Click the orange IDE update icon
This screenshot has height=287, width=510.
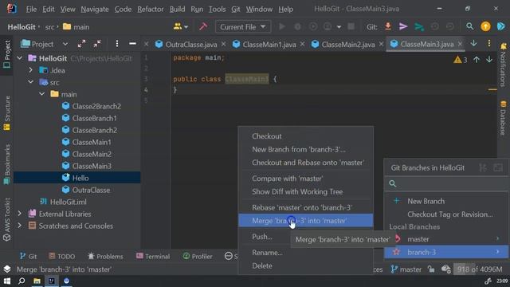pyautogui.click(x=485, y=26)
